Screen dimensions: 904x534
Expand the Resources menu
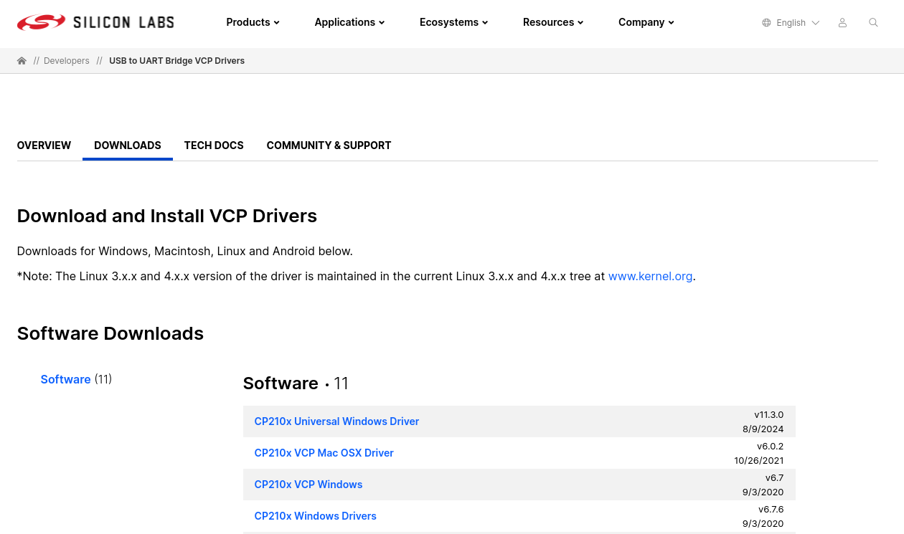pos(552,22)
